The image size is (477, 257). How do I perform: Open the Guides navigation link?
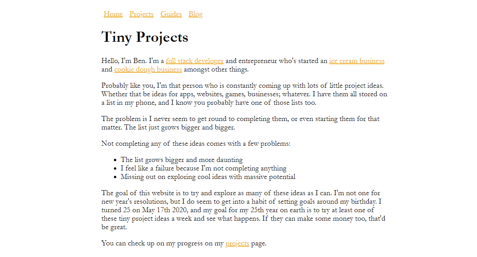click(171, 14)
